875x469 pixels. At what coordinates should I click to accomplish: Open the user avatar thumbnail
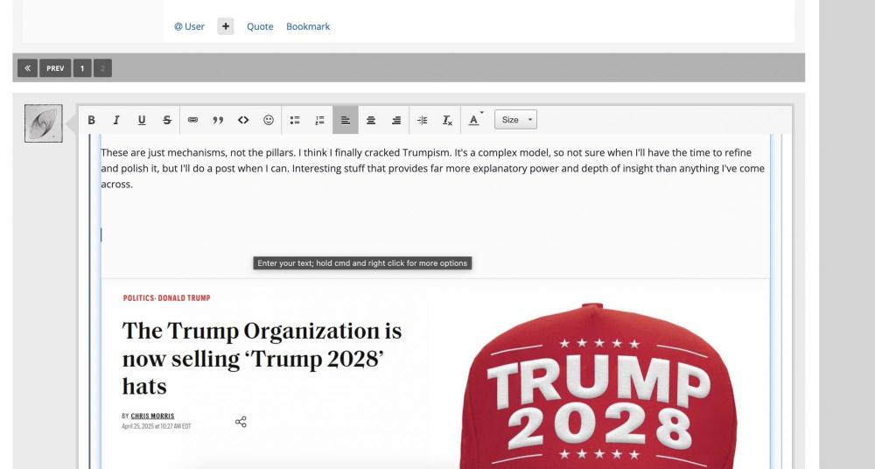(44, 122)
